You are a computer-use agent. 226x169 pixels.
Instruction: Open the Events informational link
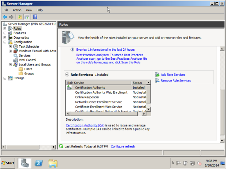[105, 50]
